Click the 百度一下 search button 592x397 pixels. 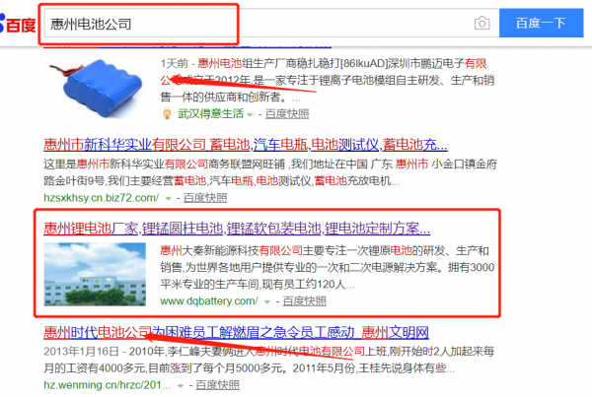coord(541,23)
